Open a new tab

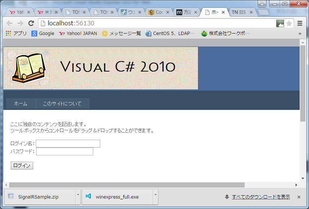(x=264, y=12)
